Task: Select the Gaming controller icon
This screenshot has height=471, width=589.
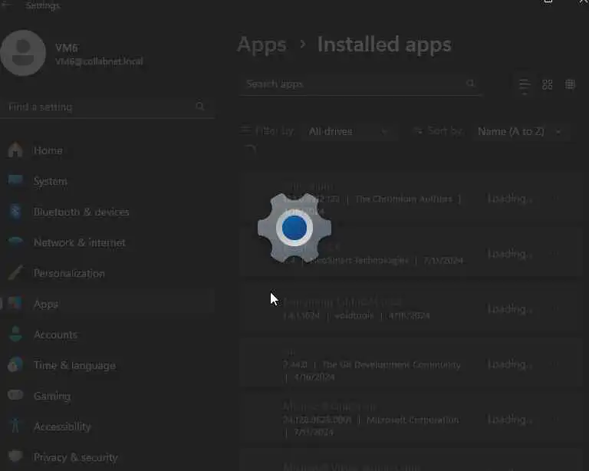Action: click(x=15, y=396)
